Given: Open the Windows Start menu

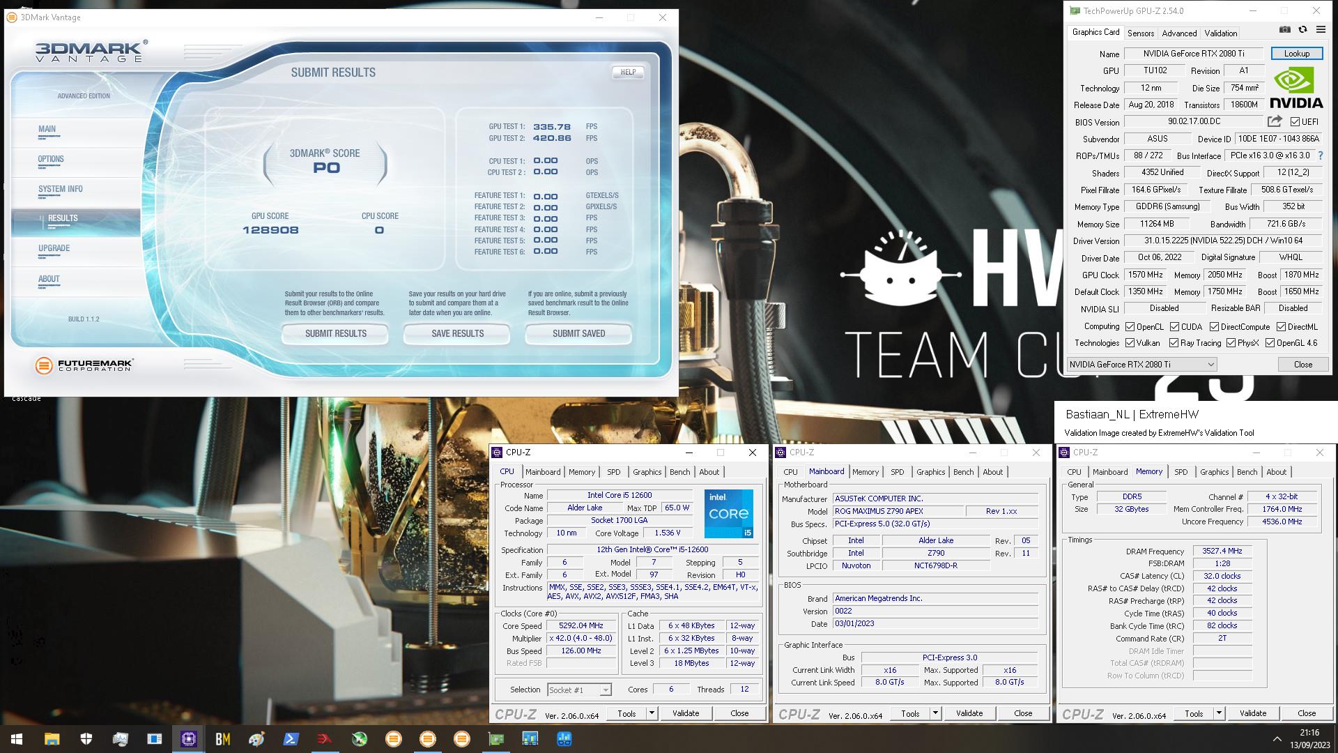Looking at the screenshot, I should (17, 739).
